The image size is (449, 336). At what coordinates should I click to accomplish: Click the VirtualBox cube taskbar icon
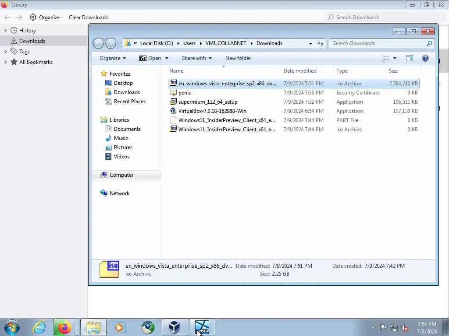[174, 327]
